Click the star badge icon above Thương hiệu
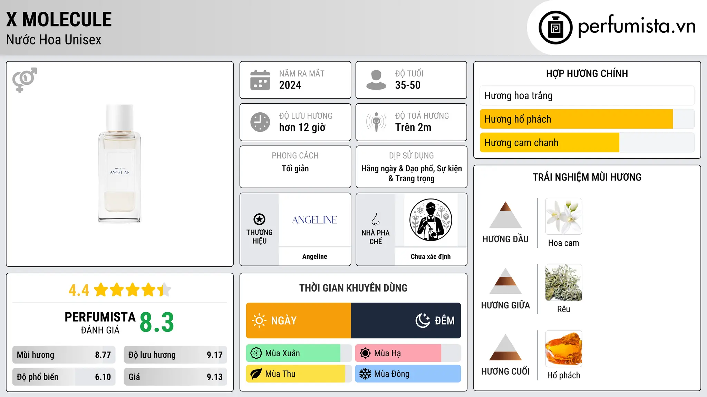Screen dimensions: 707x397 pyautogui.click(x=259, y=219)
